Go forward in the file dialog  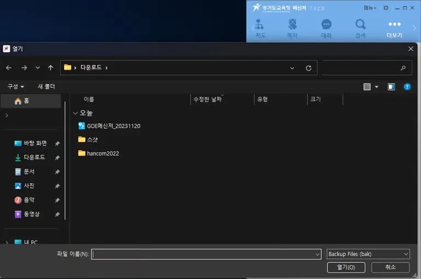tap(24, 67)
